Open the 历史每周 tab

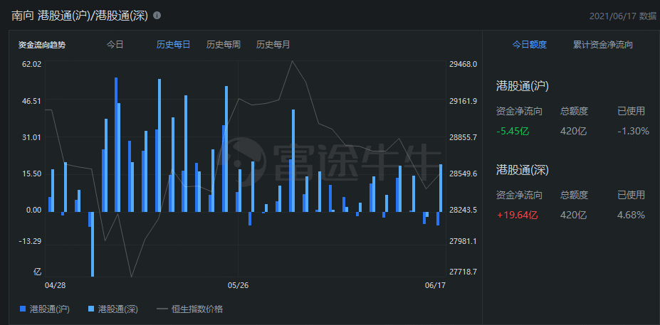coord(223,45)
